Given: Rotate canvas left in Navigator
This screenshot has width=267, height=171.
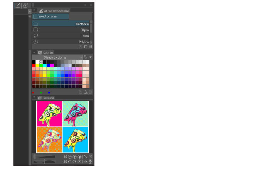Looking at the screenshot, I should coord(70,161).
